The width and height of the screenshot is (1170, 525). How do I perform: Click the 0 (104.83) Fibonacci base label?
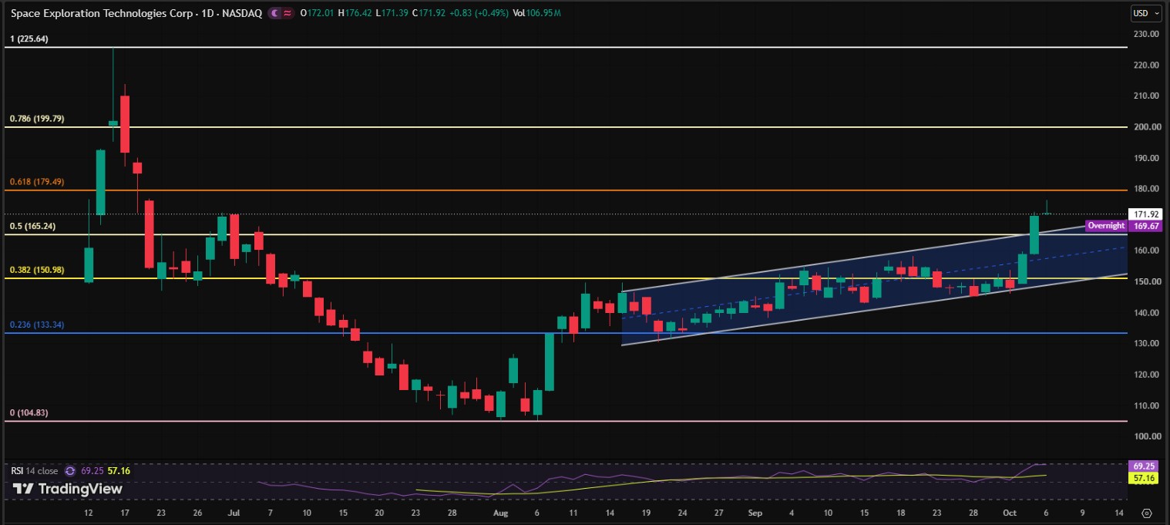(x=29, y=413)
